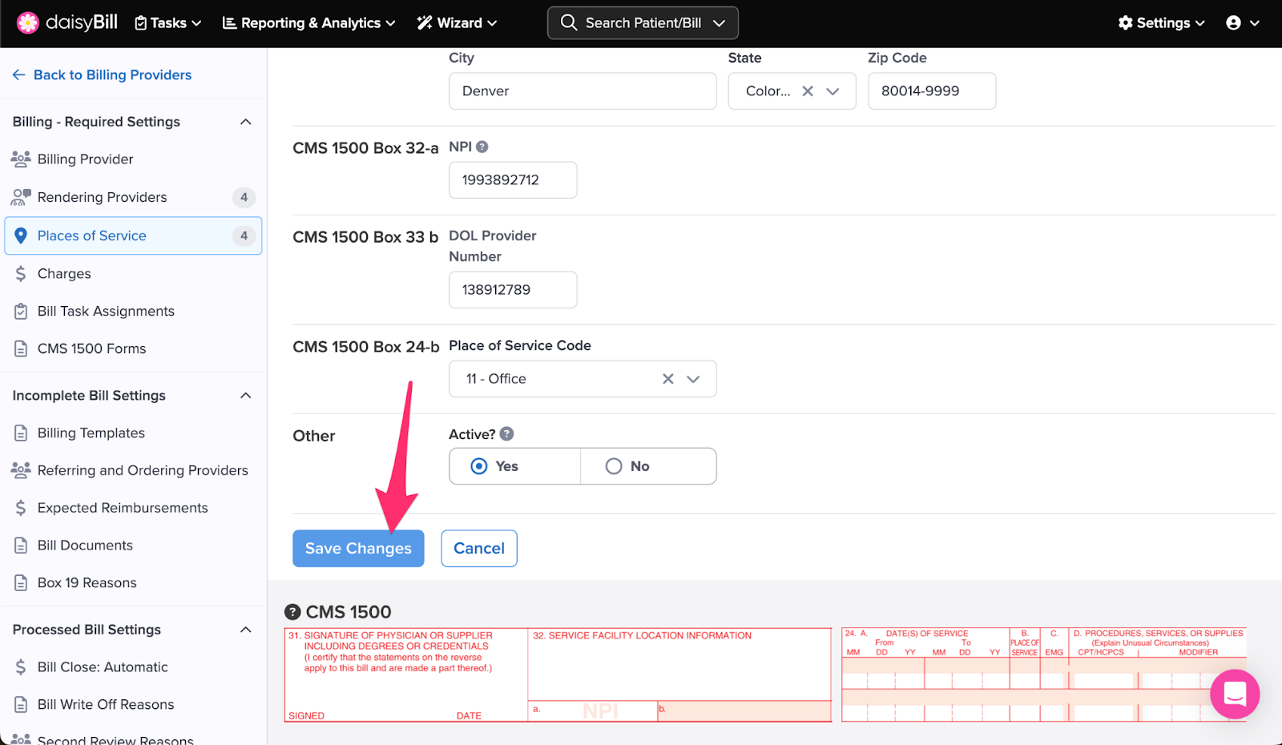
Task: Collapse the Billing - Required Settings section
Action: click(x=246, y=122)
